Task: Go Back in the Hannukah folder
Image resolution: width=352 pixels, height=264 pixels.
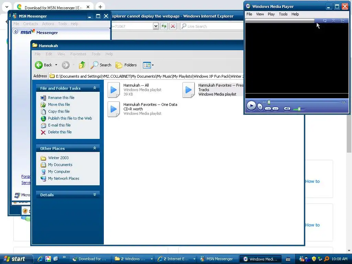Action: pyautogui.click(x=44, y=65)
